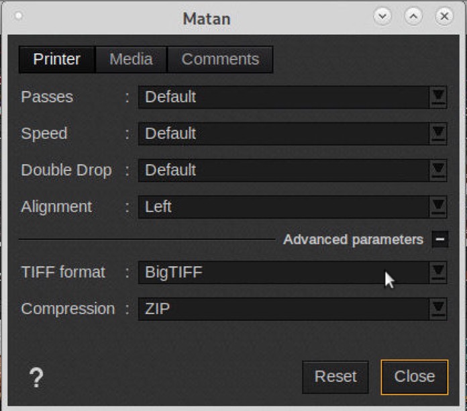Viewport: 467px width, 411px height.
Task: Expand the Double Drop dropdown arrow
Action: coord(438,171)
